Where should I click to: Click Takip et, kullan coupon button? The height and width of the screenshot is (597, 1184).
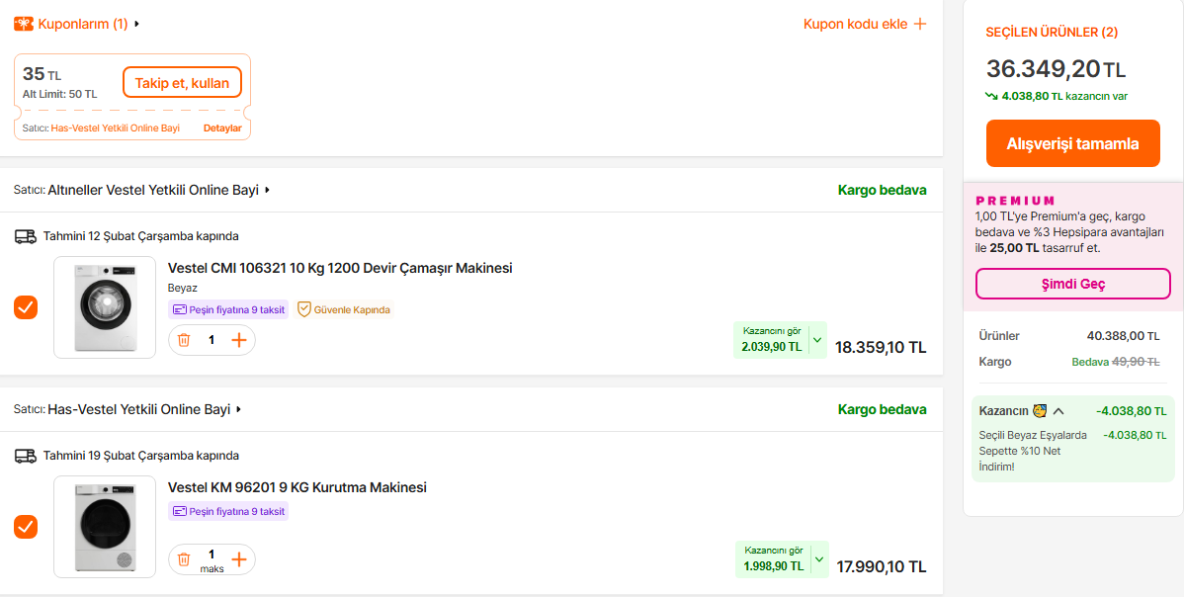coord(182,83)
